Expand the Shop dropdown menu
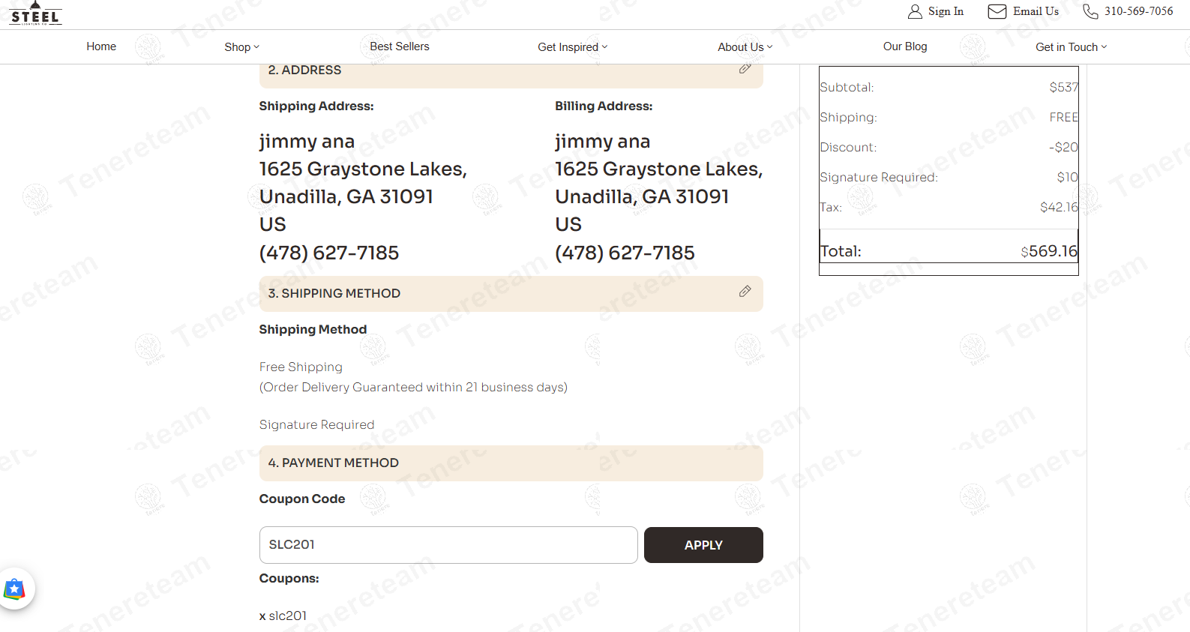This screenshot has width=1190, height=632. click(x=241, y=47)
